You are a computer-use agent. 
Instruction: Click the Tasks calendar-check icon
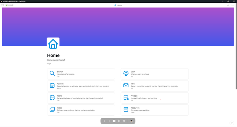[52, 98]
